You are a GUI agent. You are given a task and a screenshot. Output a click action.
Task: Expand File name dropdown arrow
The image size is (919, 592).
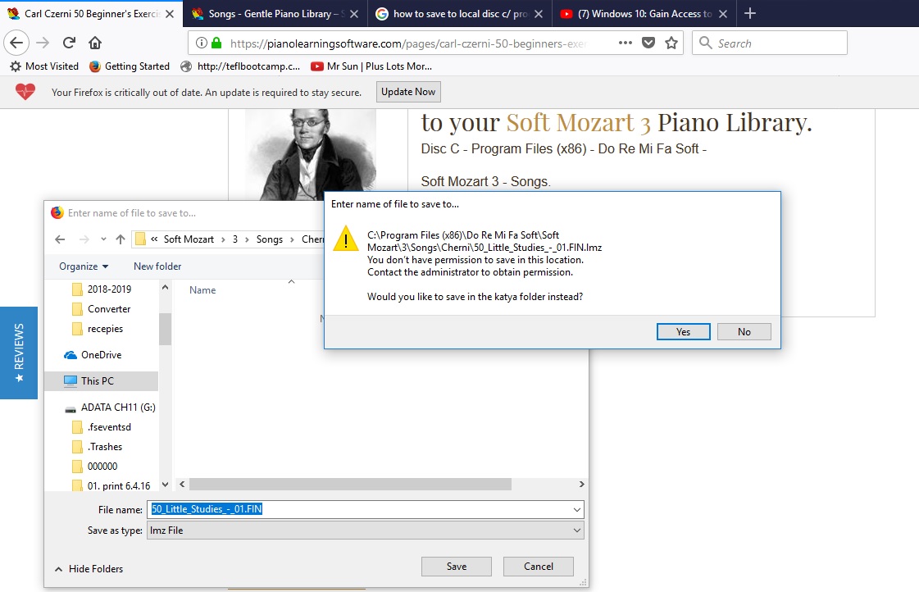[577, 509]
